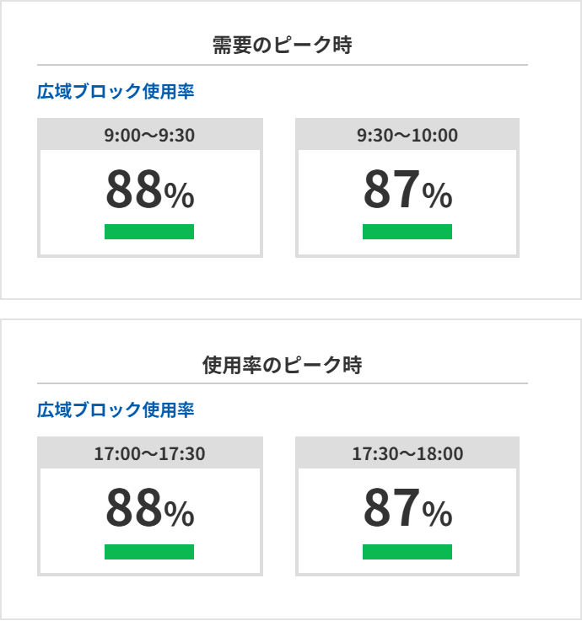Select the 9:00～9:30 time slot header
This screenshot has width=582, height=637.
pos(149,135)
